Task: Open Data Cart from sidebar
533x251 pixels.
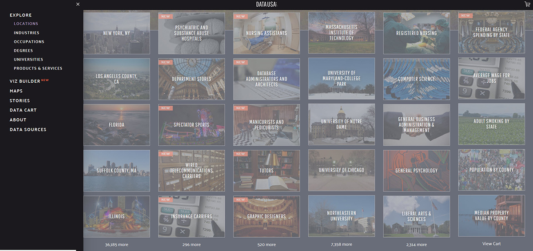Action: (x=23, y=110)
